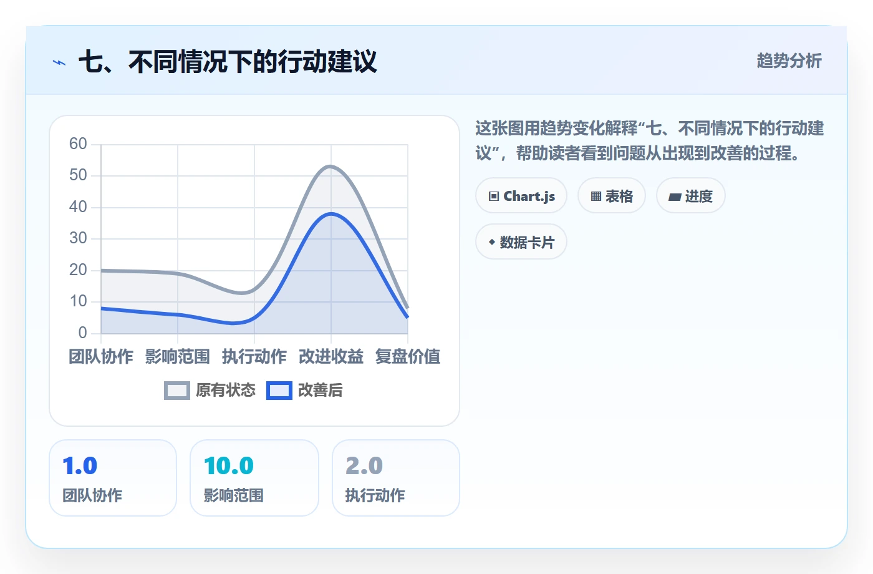Viewport: 873px width, 574px height.
Task: Click the 改进收益 x-axis label
Action: click(x=331, y=357)
